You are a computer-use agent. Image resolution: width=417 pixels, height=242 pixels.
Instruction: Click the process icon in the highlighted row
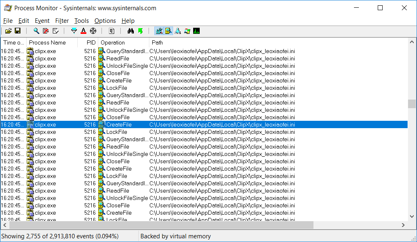tap(30, 125)
